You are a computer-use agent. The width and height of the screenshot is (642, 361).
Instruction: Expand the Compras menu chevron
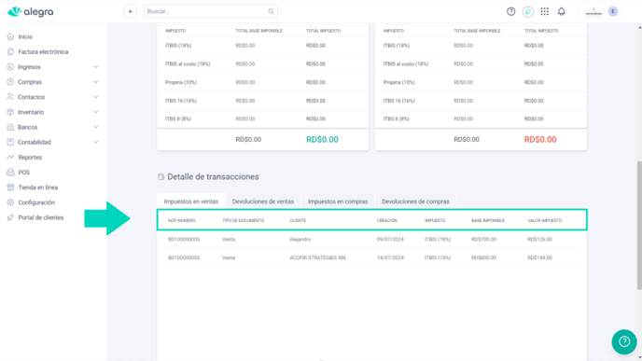tap(95, 82)
